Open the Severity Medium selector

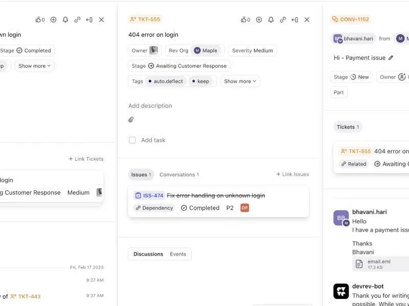click(252, 50)
